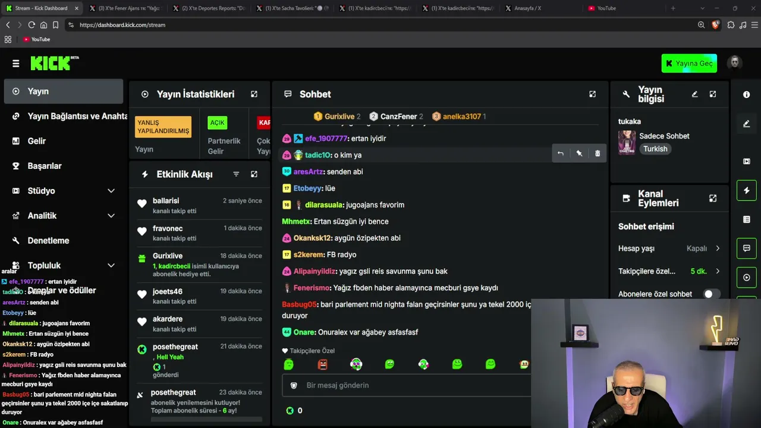Open the Brave Shields icon

(715, 25)
